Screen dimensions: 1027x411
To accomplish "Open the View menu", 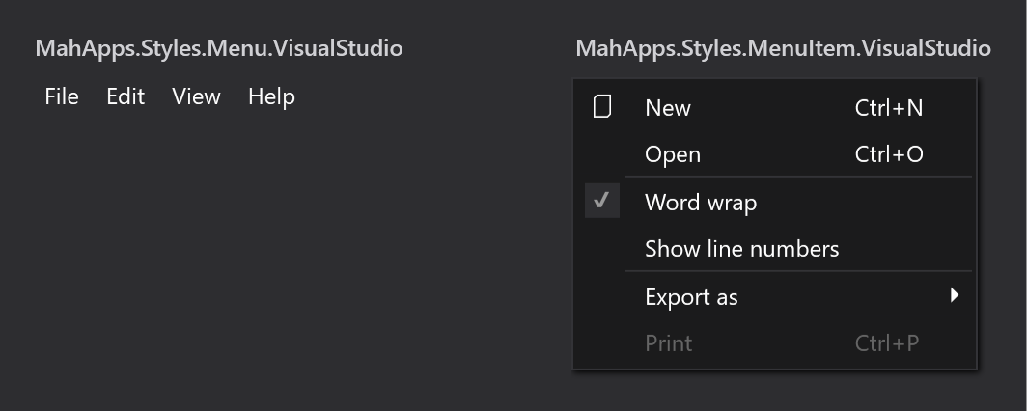I will pos(196,96).
